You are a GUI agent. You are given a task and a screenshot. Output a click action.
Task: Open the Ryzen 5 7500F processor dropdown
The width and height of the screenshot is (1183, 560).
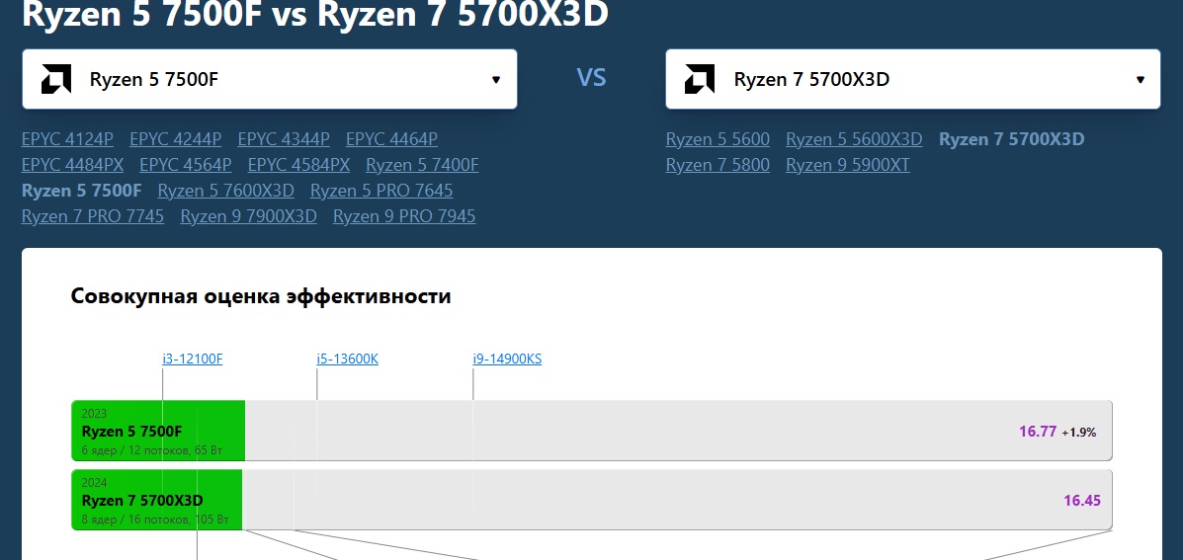(270, 79)
